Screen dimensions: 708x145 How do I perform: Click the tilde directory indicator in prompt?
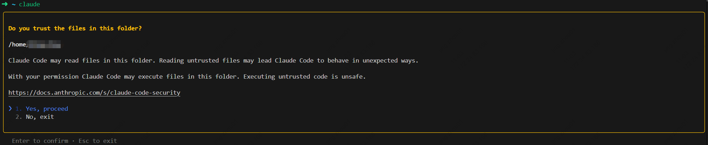(x=14, y=4)
